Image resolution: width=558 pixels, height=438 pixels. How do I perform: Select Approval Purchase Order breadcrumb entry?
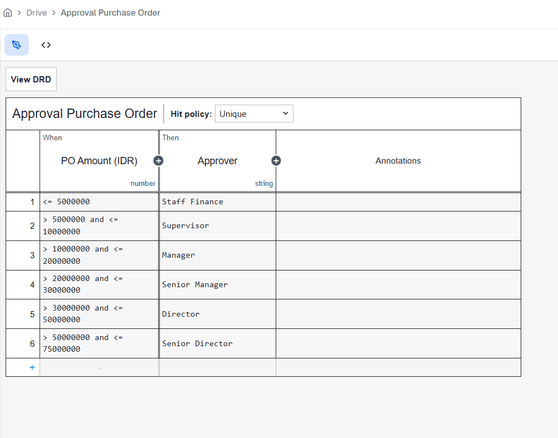pos(110,12)
